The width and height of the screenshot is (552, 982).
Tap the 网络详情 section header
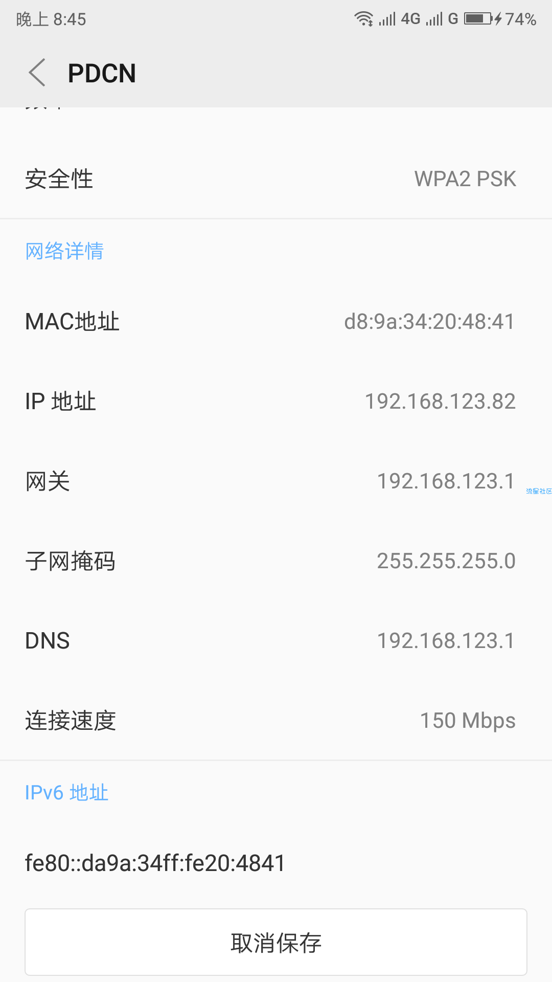click(x=64, y=251)
